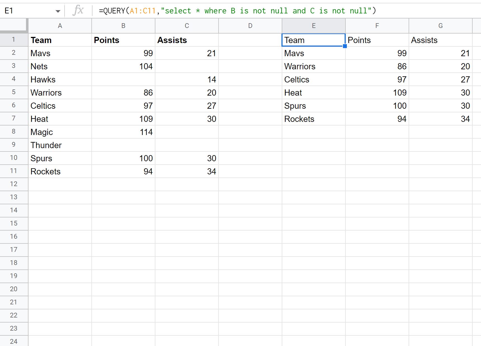Select column A header
This screenshot has height=346, width=481.
pos(60,26)
